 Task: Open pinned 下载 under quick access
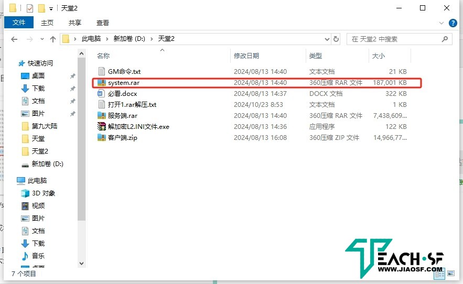(38, 88)
